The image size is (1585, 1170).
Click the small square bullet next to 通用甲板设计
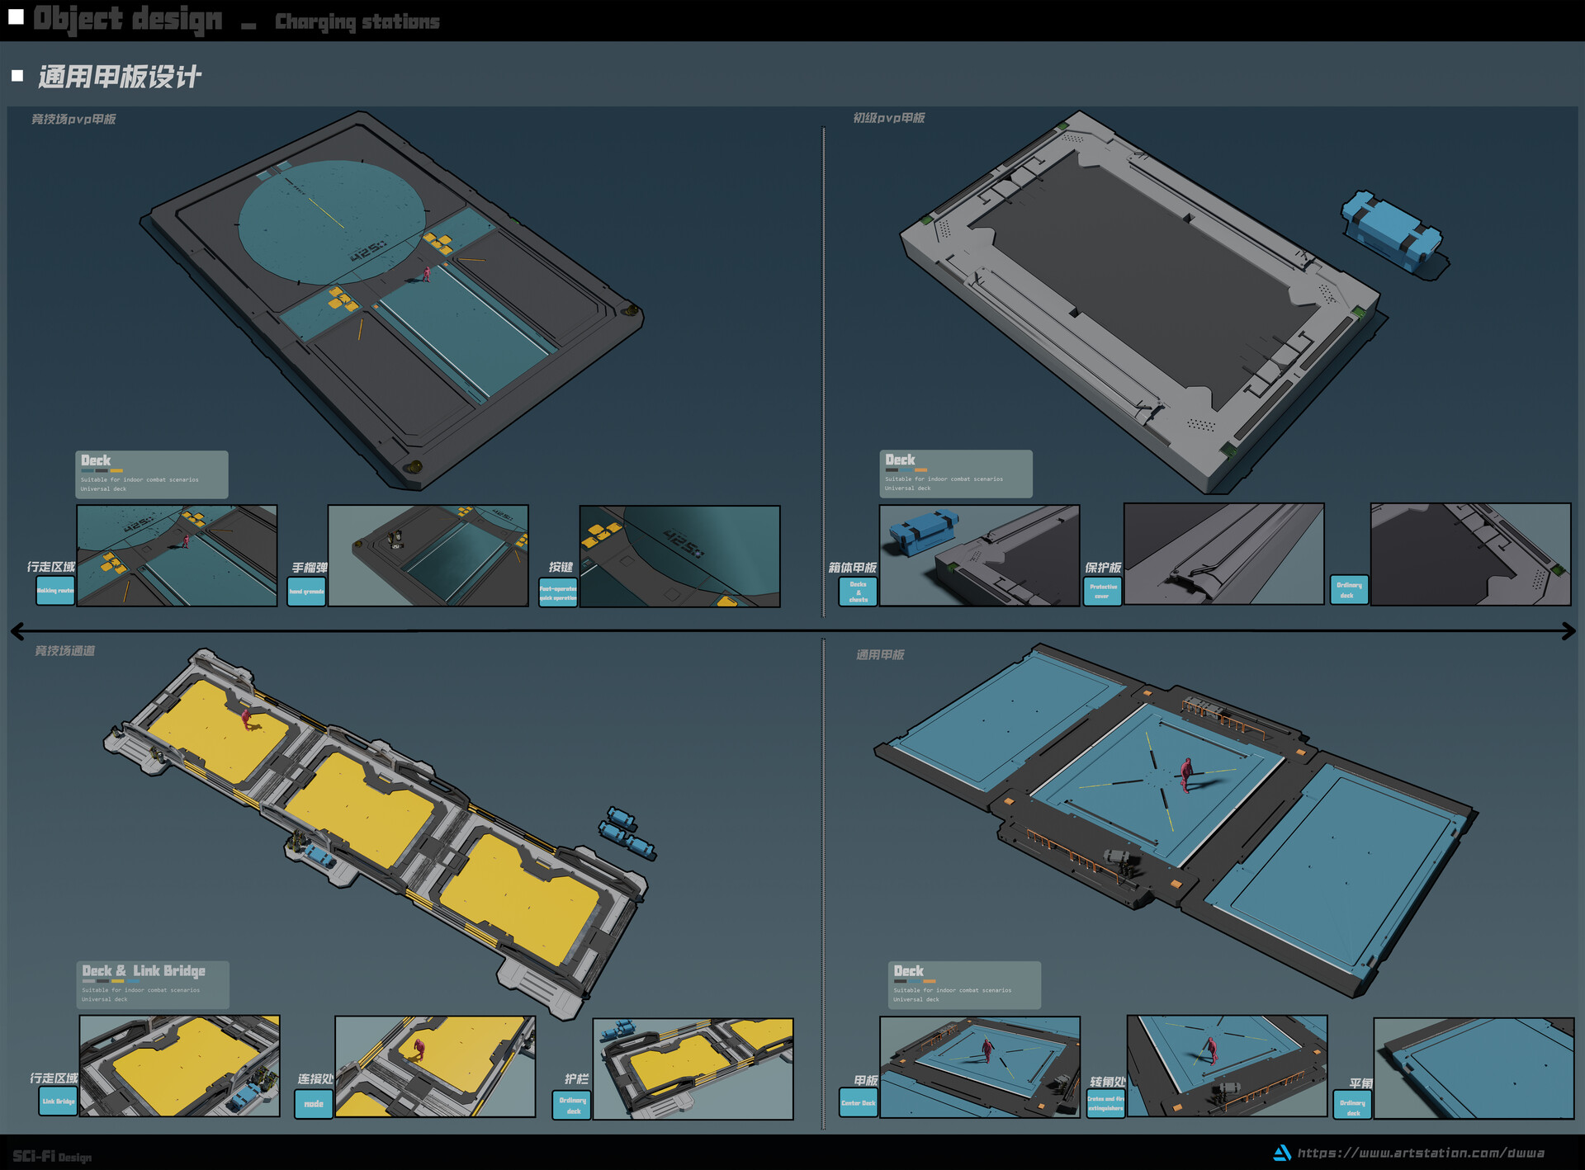point(18,77)
